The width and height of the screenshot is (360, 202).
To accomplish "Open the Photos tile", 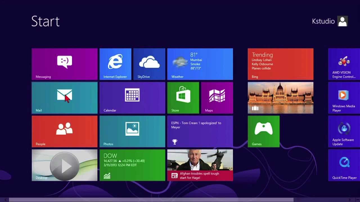I will tap(132, 131).
